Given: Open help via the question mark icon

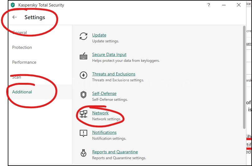Looking at the screenshot, I should pos(209,5).
